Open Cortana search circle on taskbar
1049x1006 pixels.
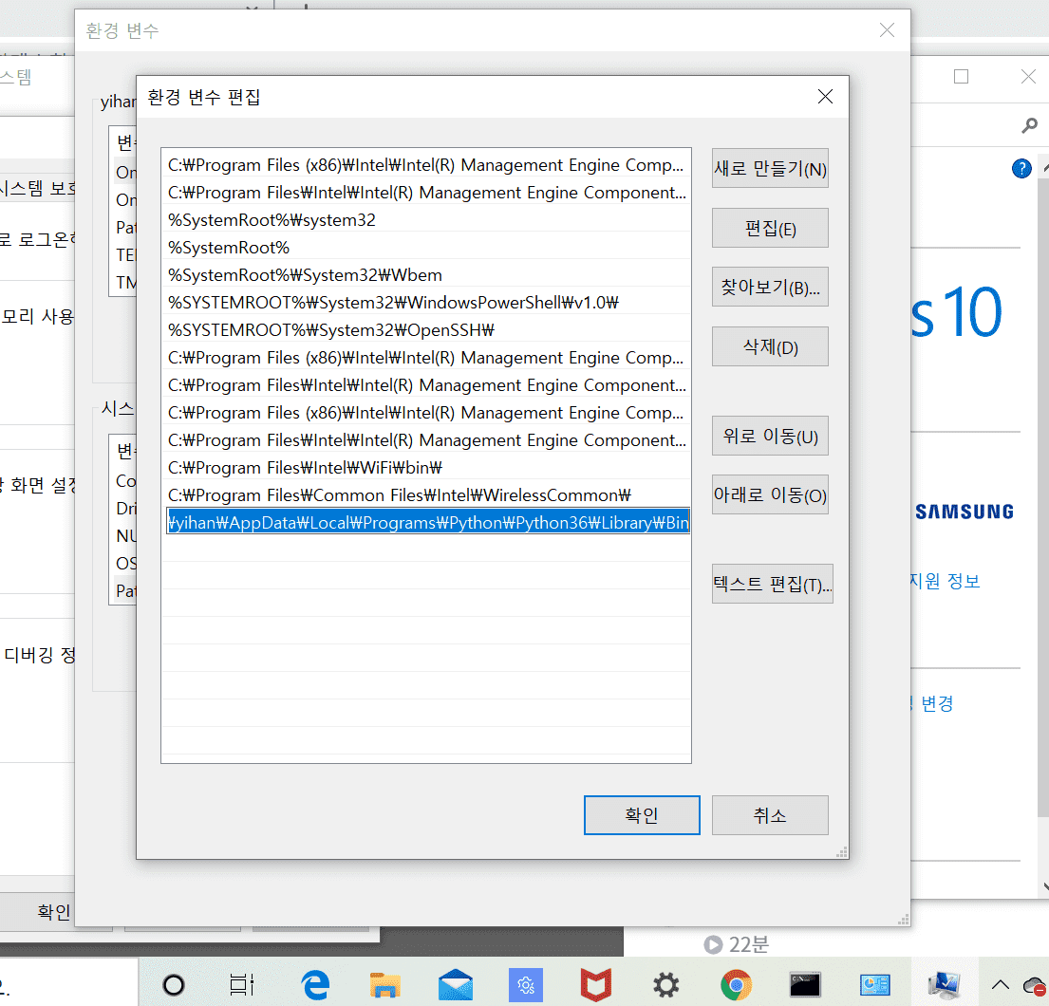[x=174, y=984]
